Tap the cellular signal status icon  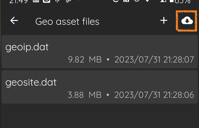(x=163, y=1)
